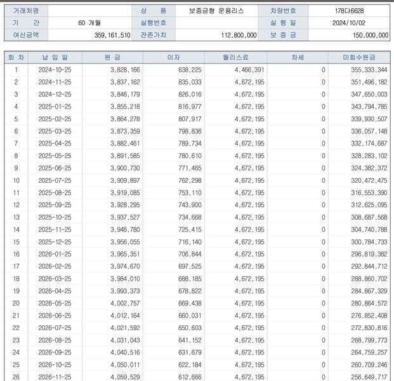The width and height of the screenshot is (394, 381).
Task: Select interest value 706,844
Action: click(x=190, y=254)
